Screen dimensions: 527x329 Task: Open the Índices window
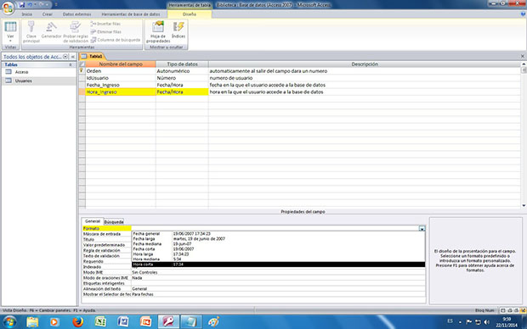[178, 31]
